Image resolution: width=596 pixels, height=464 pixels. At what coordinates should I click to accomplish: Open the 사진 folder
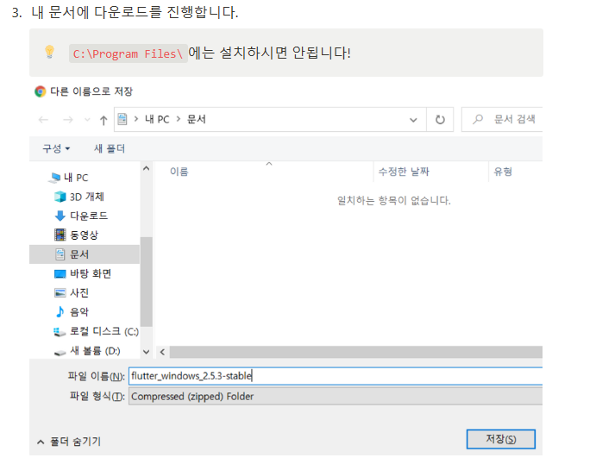tap(79, 292)
